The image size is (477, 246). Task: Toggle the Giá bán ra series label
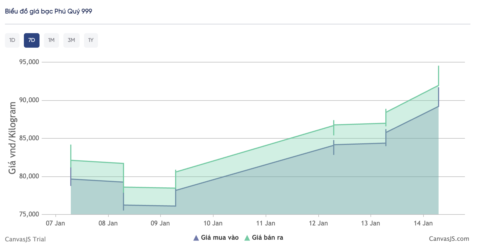267,238
